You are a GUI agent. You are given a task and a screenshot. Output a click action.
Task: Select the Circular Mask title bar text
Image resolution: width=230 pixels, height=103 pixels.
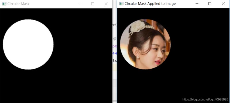[x=18, y=4]
